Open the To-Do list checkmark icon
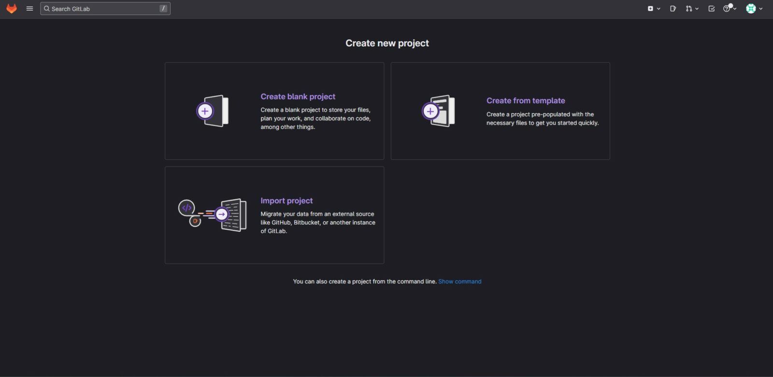 pyautogui.click(x=712, y=9)
